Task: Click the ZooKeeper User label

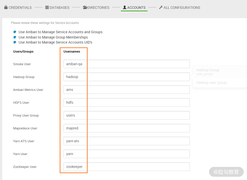Action: pyautogui.click(x=25, y=167)
